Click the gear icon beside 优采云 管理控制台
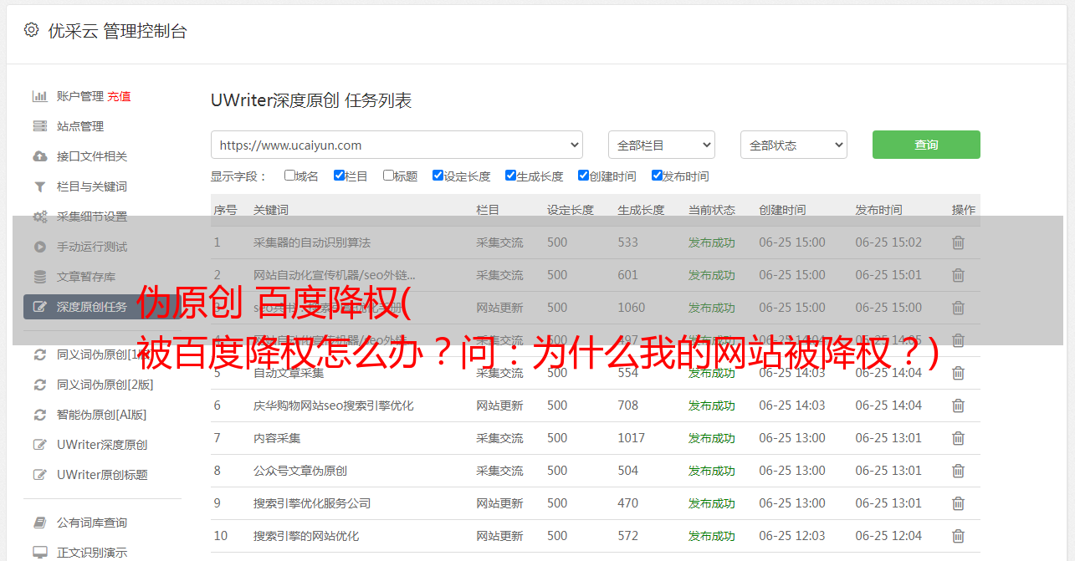The height and width of the screenshot is (561, 1075). (x=31, y=30)
